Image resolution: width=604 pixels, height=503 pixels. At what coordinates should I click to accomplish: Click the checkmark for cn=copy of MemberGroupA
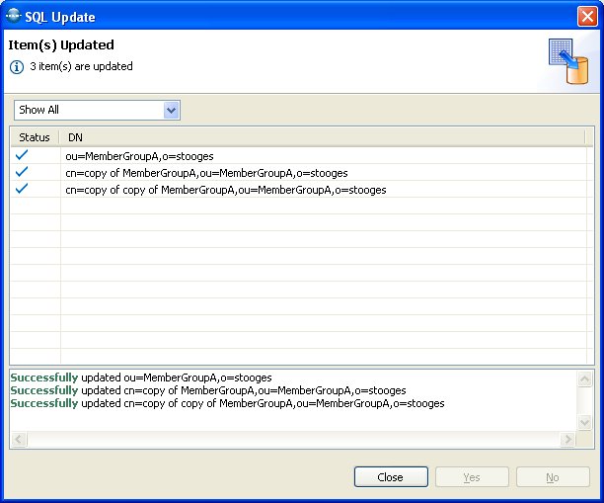click(23, 172)
